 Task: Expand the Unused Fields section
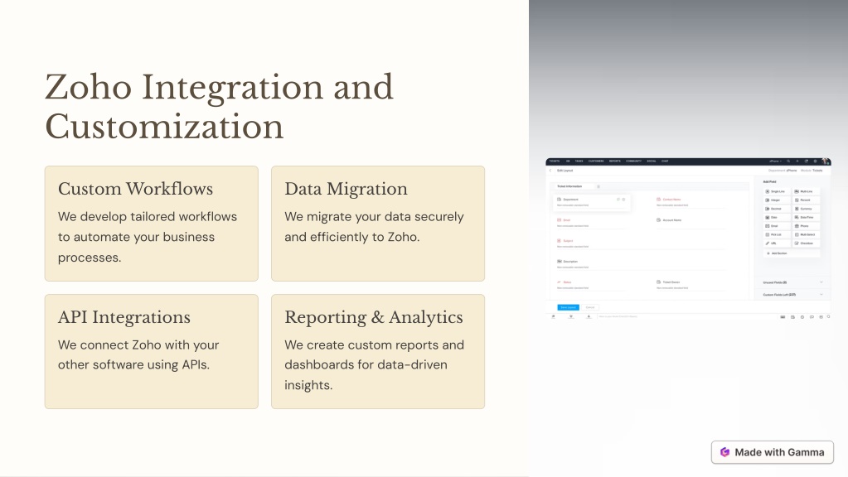coord(792,282)
